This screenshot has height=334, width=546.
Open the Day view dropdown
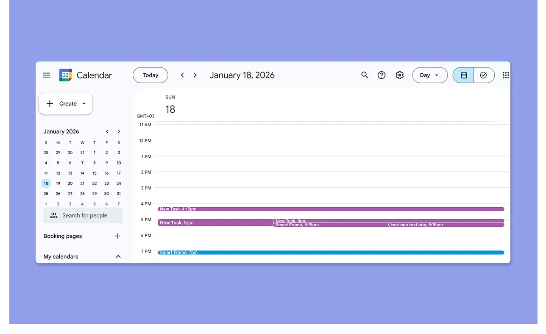[x=430, y=75]
